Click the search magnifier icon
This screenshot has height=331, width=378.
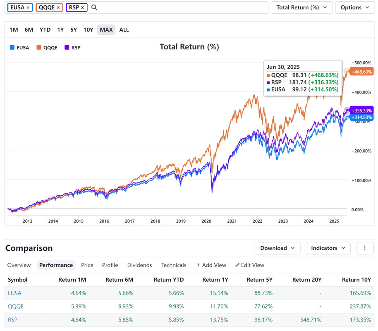pyautogui.click(x=94, y=7)
